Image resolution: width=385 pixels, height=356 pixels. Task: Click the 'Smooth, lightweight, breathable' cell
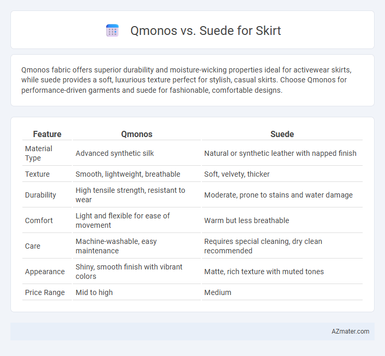(x=128, y=174)
